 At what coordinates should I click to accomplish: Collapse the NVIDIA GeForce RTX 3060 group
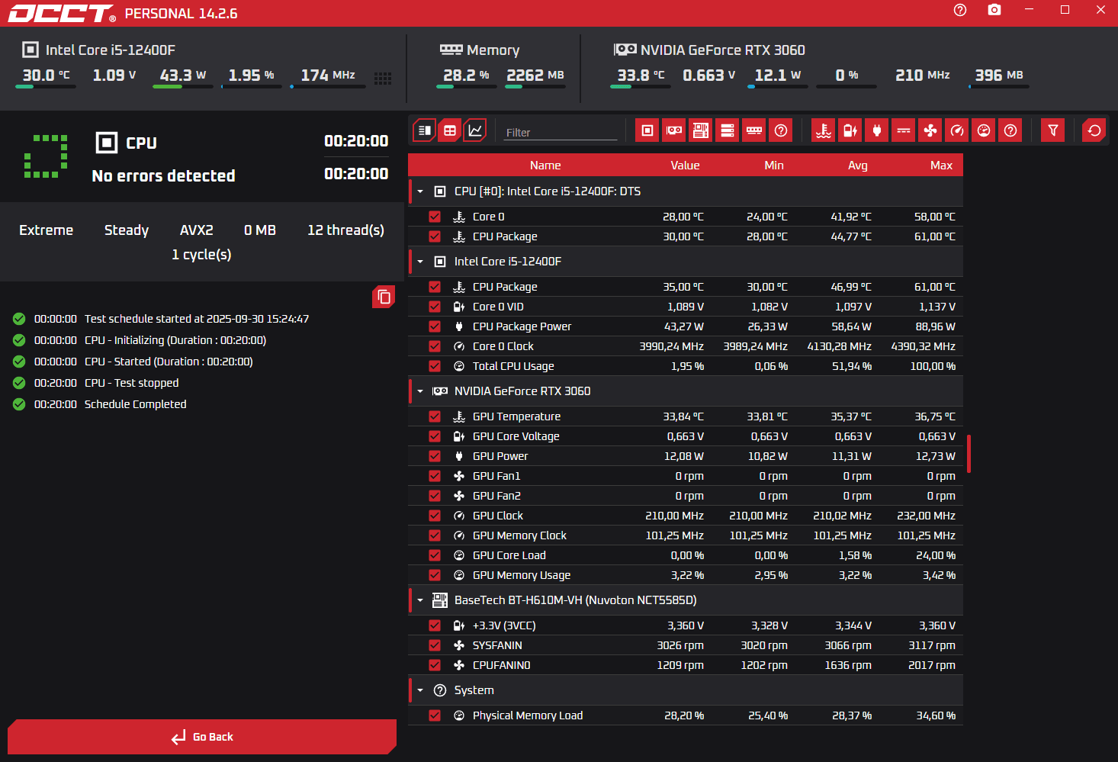(x=420, y=391)
